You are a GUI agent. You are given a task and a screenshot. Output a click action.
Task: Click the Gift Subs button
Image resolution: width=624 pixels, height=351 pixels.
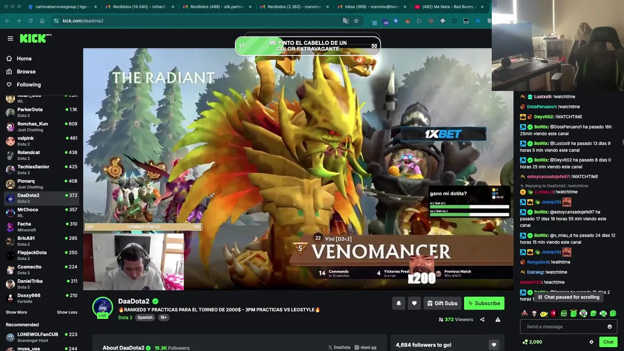442,303
